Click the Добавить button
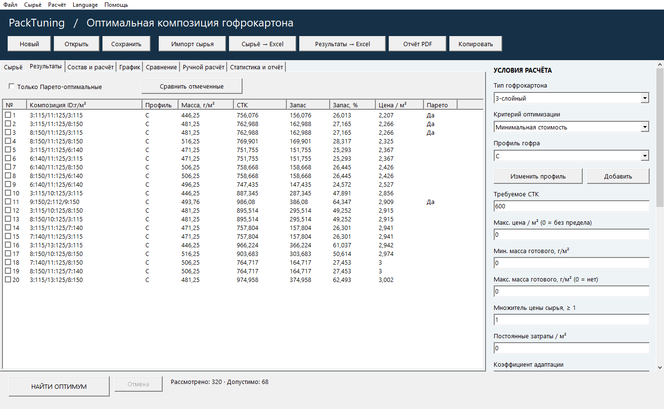664x409 pixels. click(x=618, y=176)
